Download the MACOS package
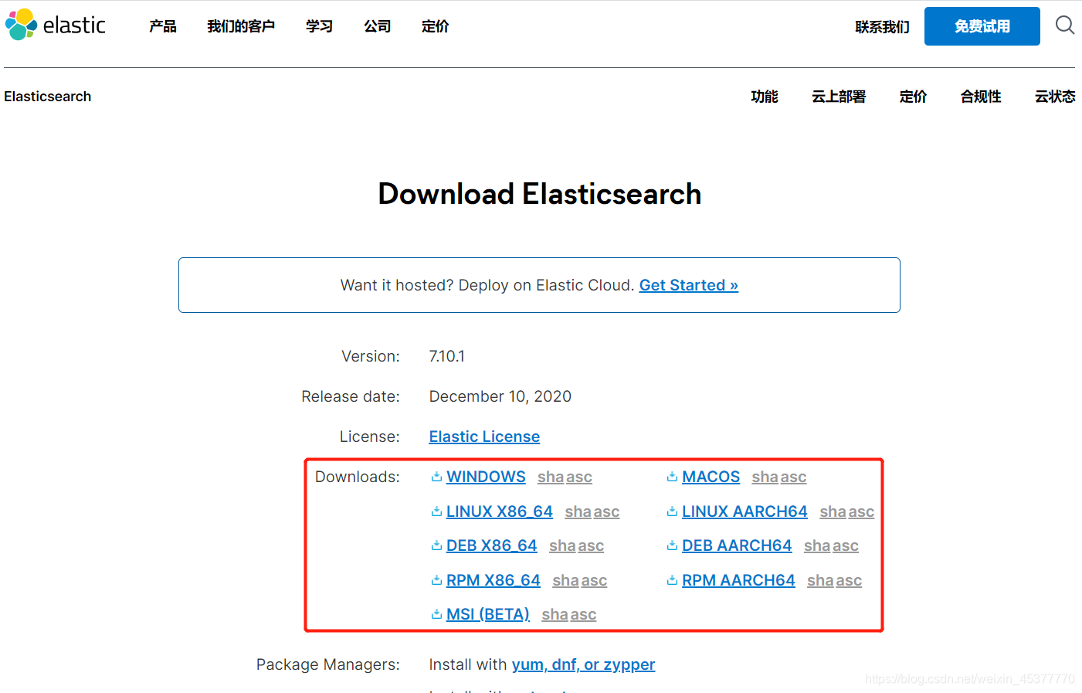The image size is (1082, 693). [711, 477]
